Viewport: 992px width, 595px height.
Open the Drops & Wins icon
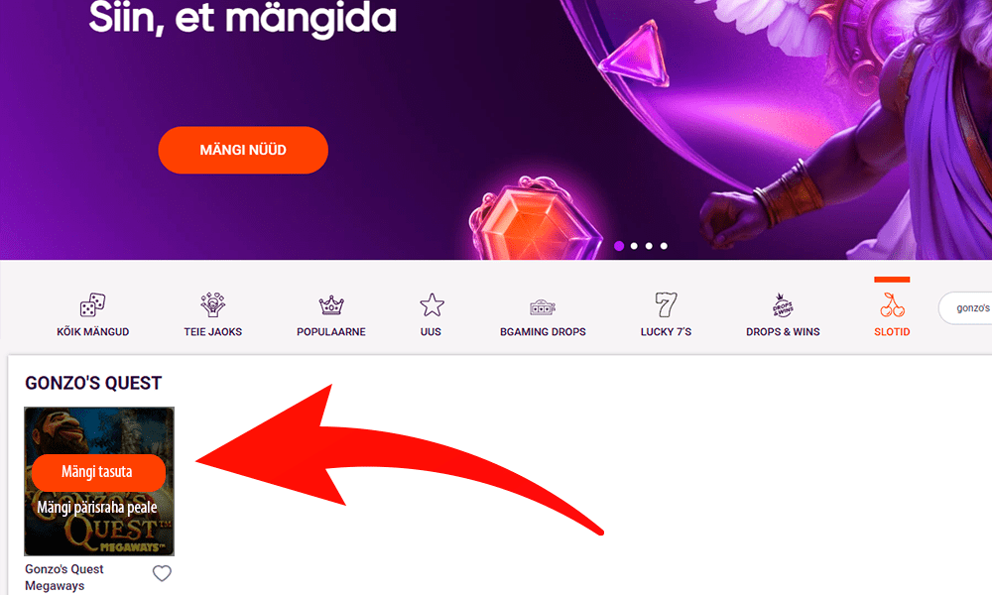[783, 304]
